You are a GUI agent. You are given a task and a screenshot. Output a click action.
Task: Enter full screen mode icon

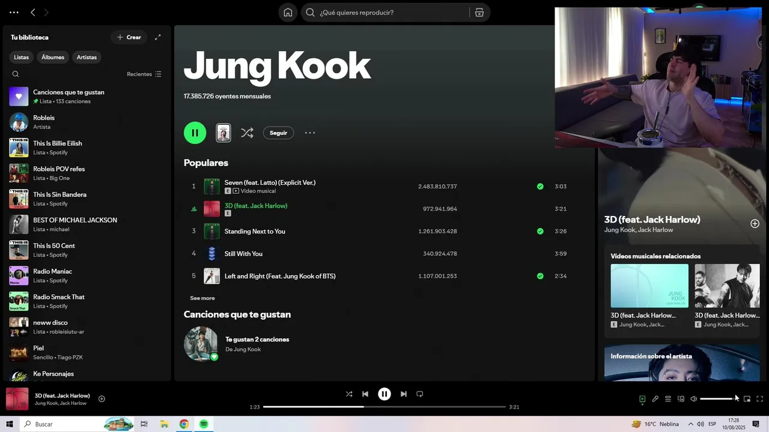(760, 399)
